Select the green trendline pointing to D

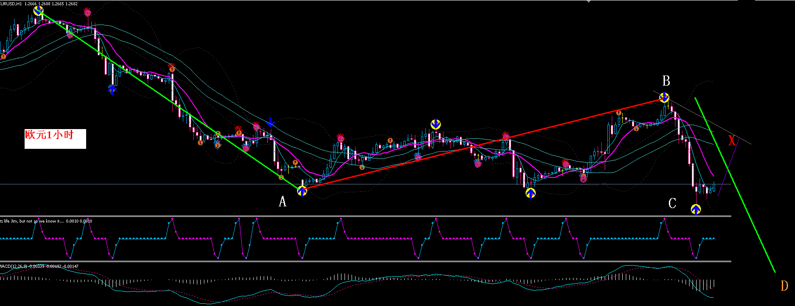click(x=735, y=185)
